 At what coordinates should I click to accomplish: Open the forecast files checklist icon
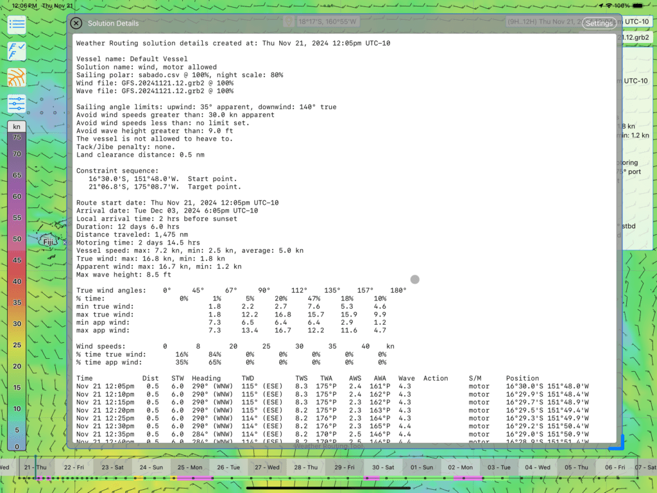click(x=17, y=51)
